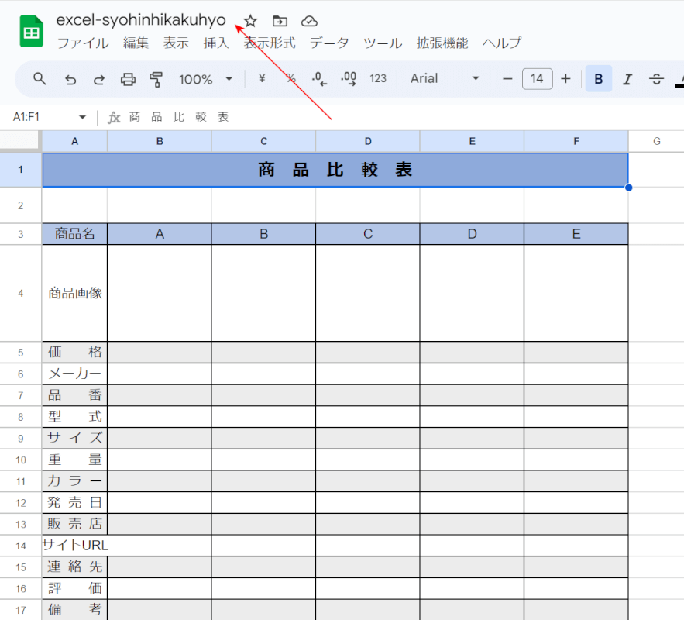Increase font size with plus button

pos(565,78)
